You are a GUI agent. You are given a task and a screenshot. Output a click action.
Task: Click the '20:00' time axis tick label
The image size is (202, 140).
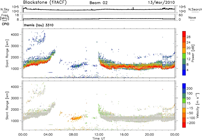[x=149, y=135]
